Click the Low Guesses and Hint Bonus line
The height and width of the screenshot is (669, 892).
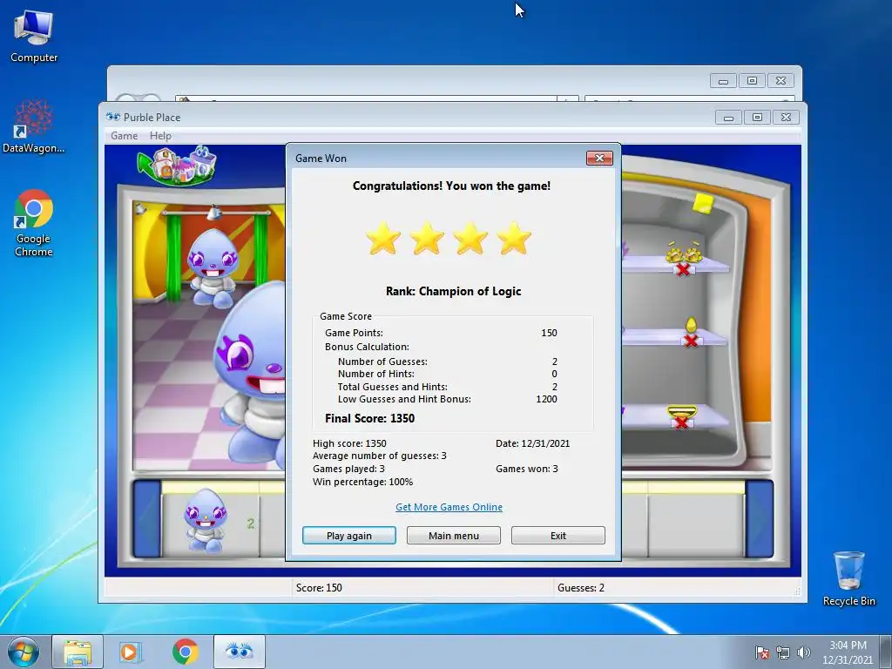point(447,399)
